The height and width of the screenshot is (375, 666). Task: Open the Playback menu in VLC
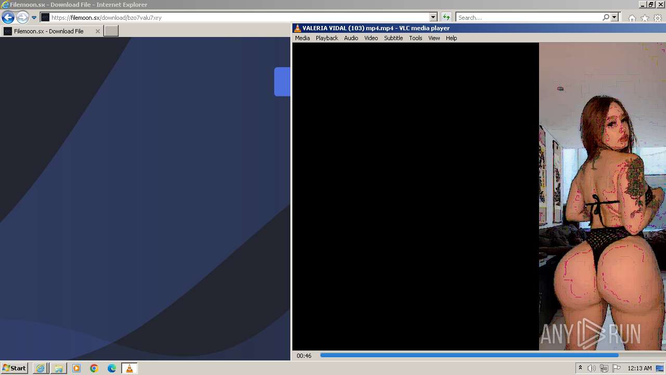(327, 38)
